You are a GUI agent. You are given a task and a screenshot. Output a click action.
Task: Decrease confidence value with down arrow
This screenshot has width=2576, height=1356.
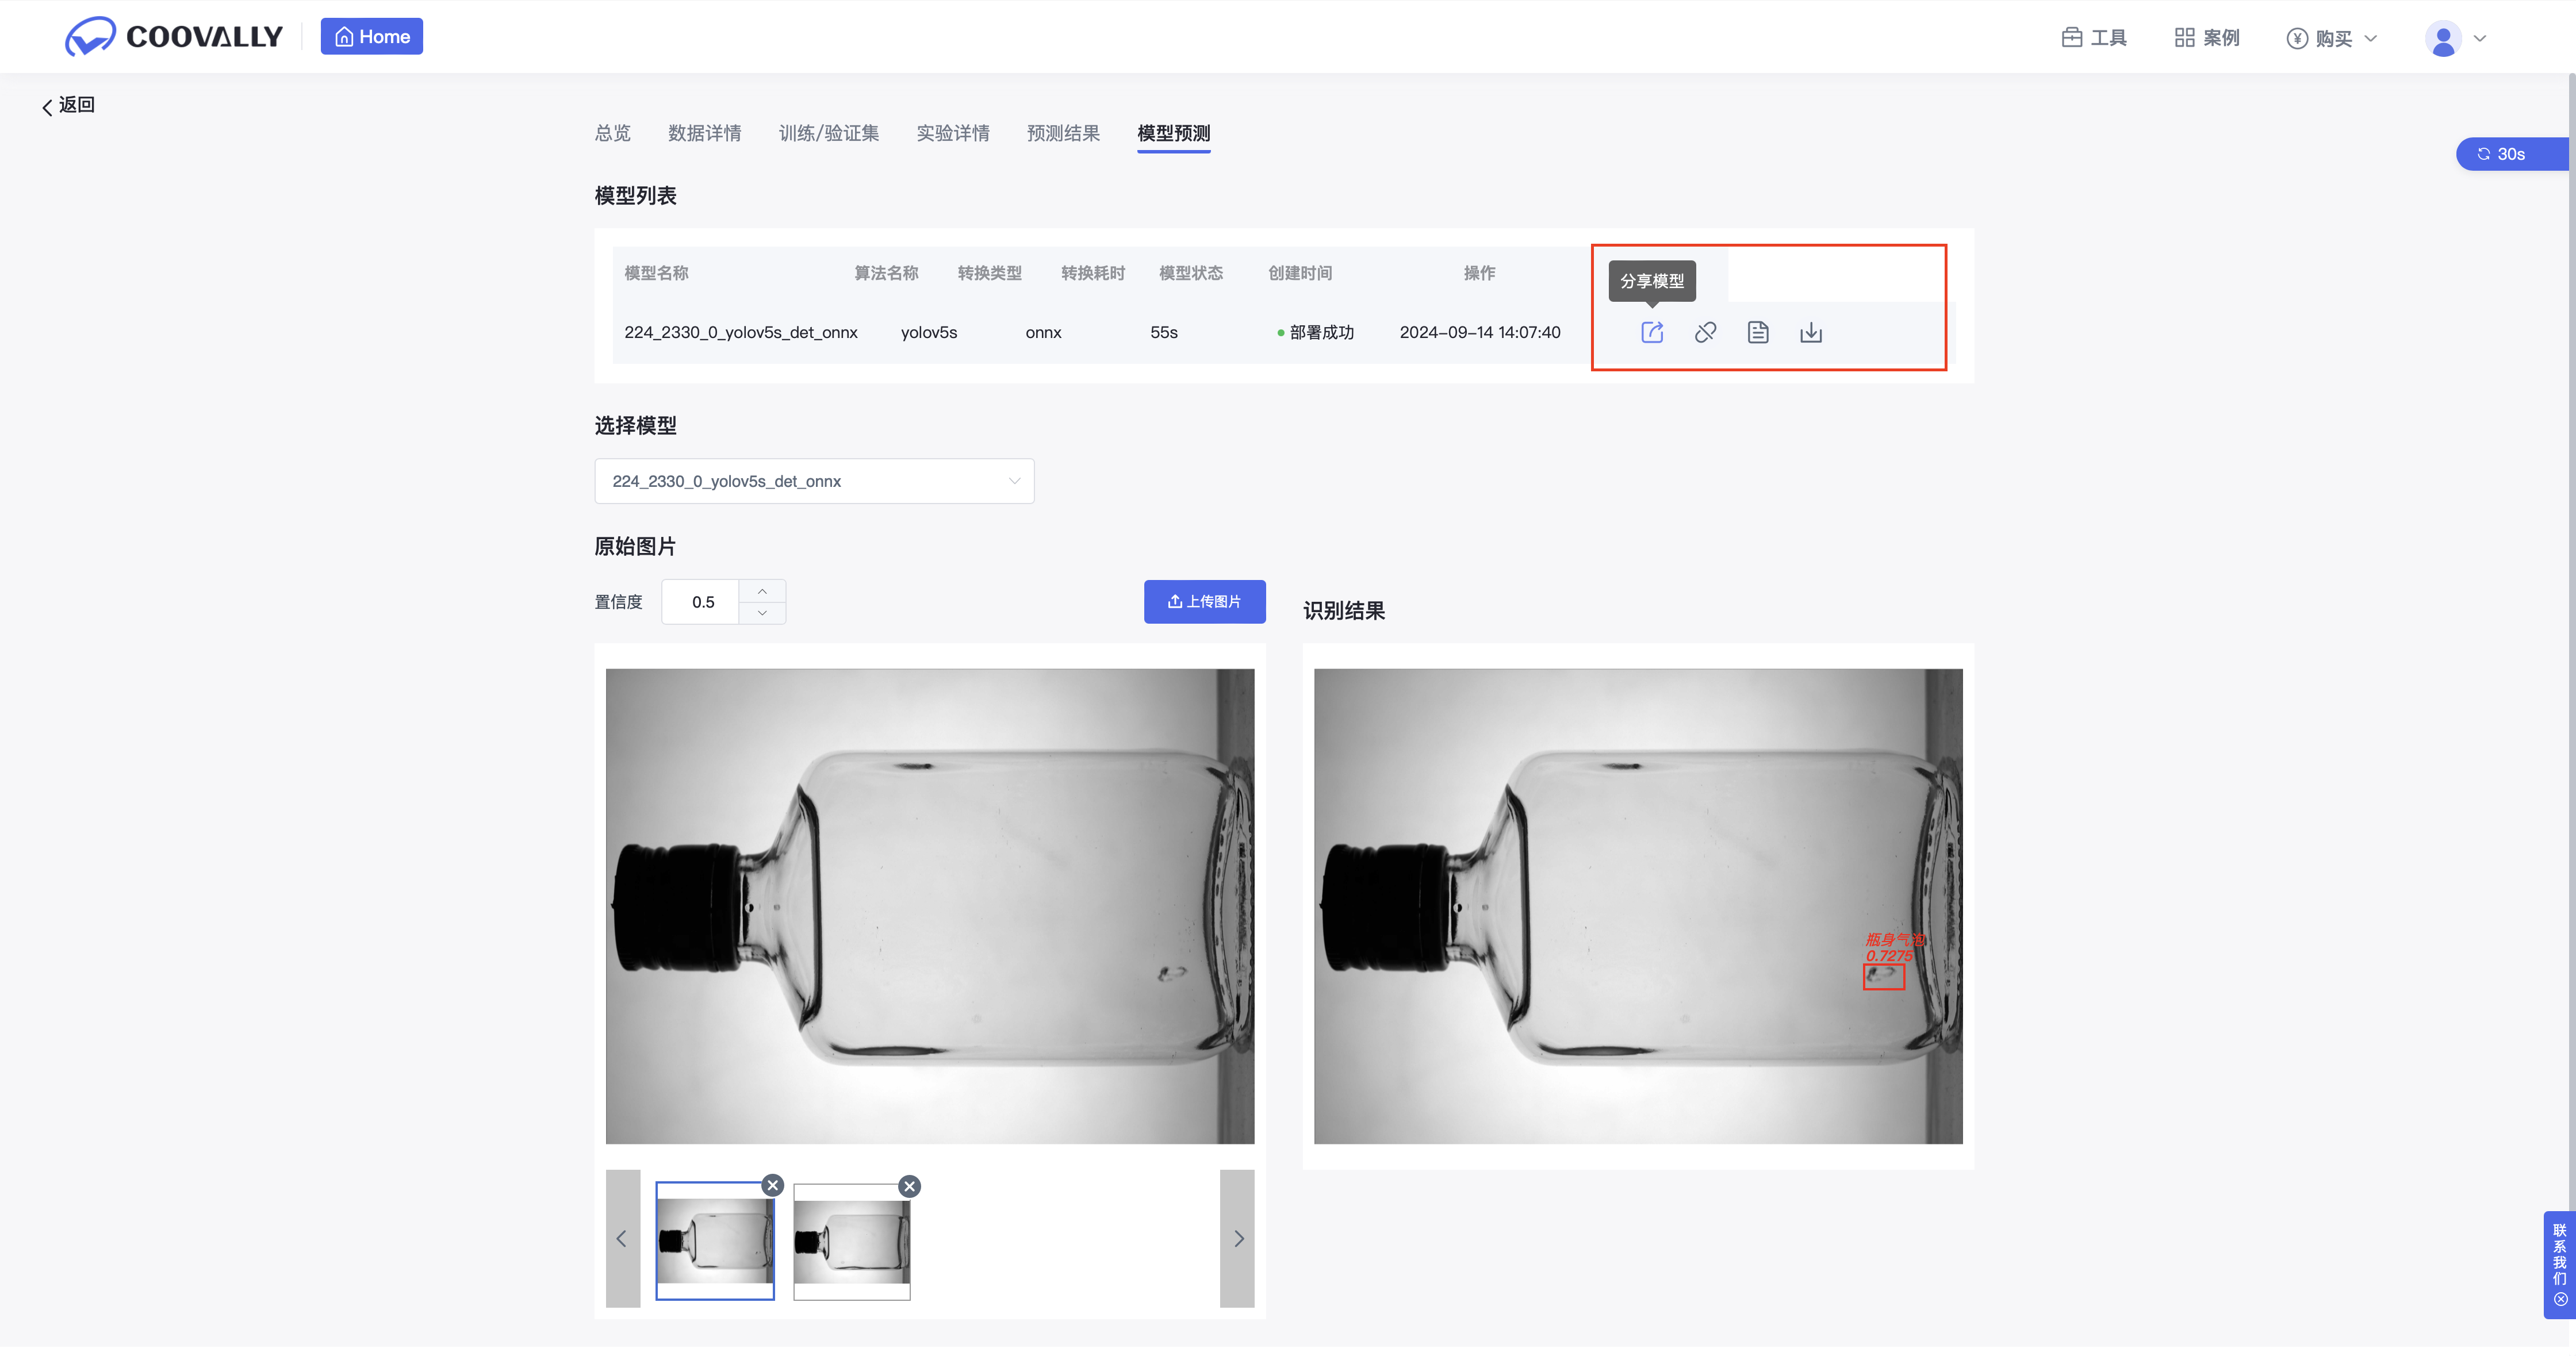pos(762,613)
